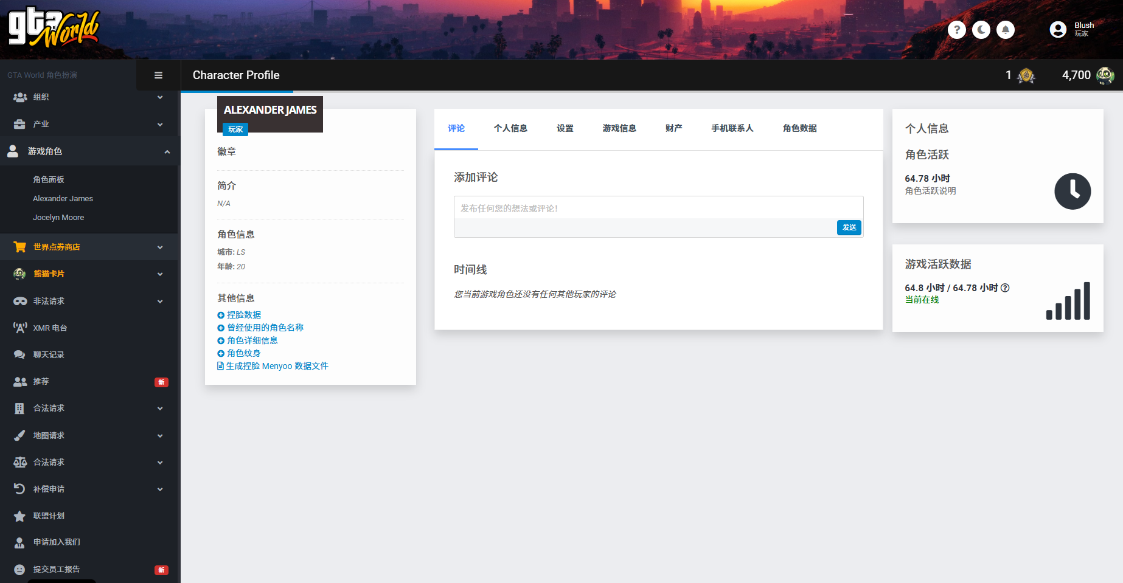This screenshot has height=583, width=1123.
Task: Click 角色活跃说明 link
Action: [x=930, y=191]
